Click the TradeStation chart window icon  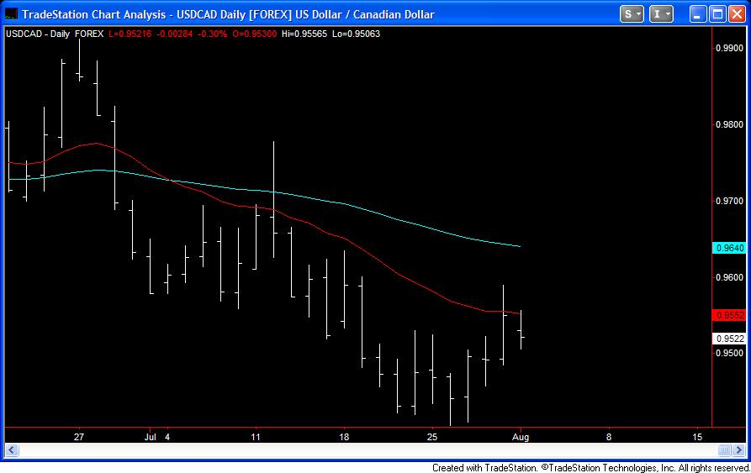11,14
